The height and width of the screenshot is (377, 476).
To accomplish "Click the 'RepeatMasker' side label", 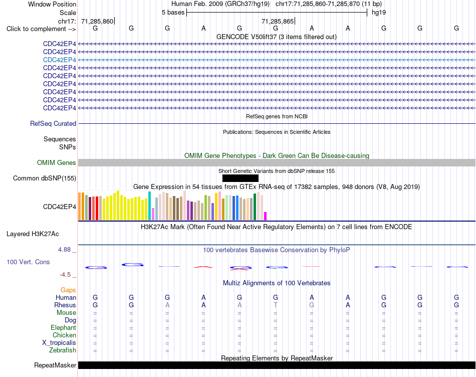I will (x=55, y=365).
